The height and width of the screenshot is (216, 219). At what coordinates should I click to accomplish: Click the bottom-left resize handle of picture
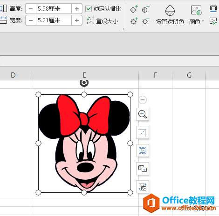coord(38,193)
